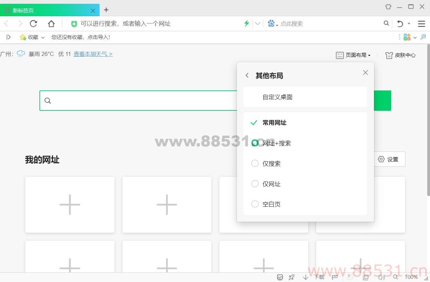This screenshot has width=430, height=282.
Task: Open the 查看本周天气 link
Action: point(93,54)
